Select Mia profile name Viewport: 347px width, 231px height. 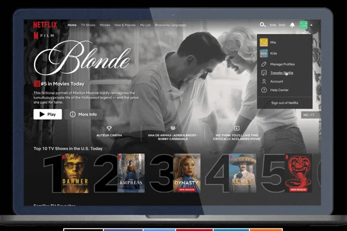click(273, 42)
